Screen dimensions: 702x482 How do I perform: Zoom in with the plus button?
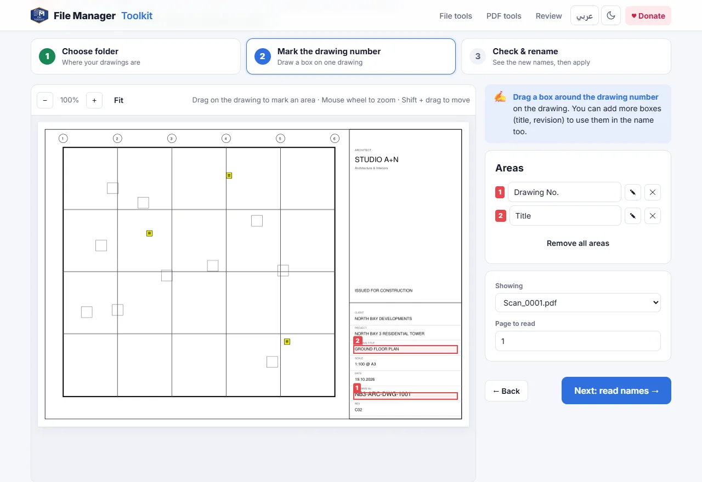[x=94, y=100]
